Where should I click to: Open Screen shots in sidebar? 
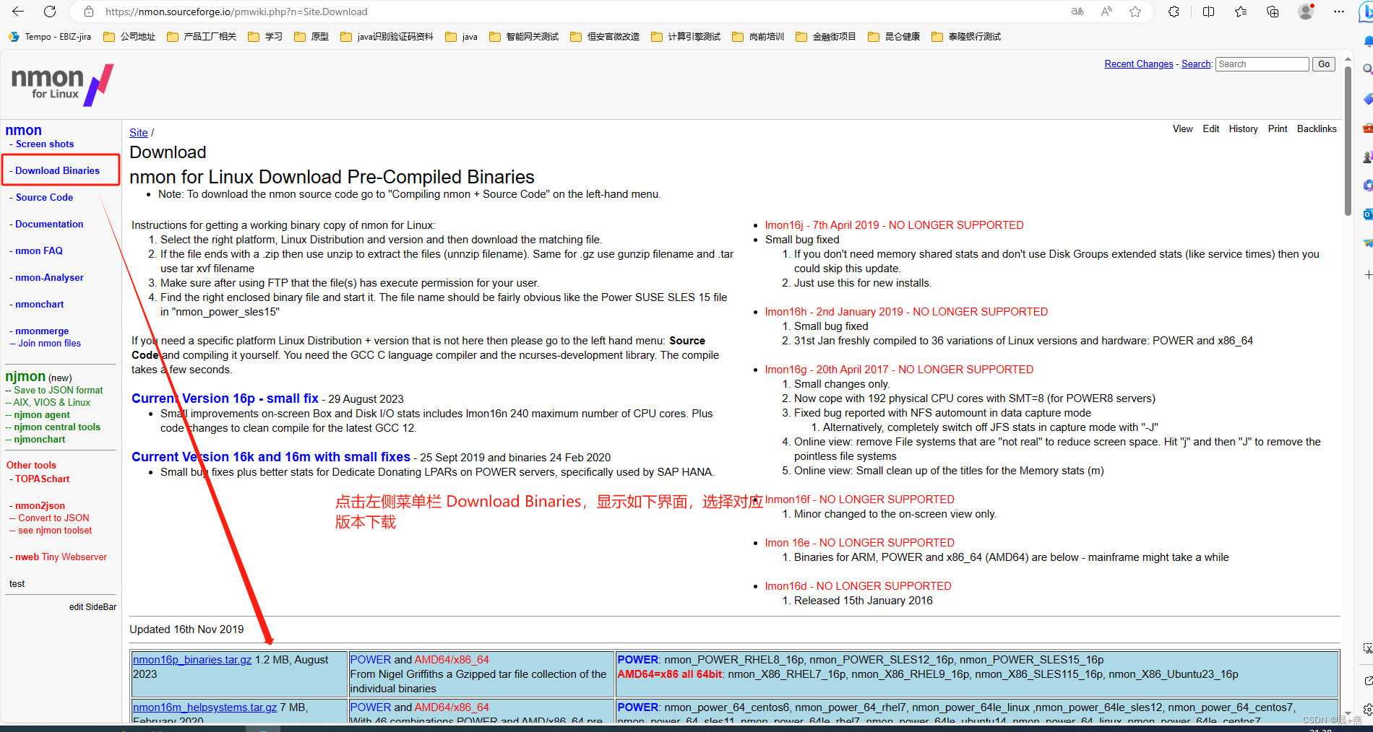(45, 144)
